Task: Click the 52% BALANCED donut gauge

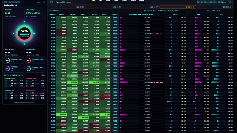Action: click(24, 33)
